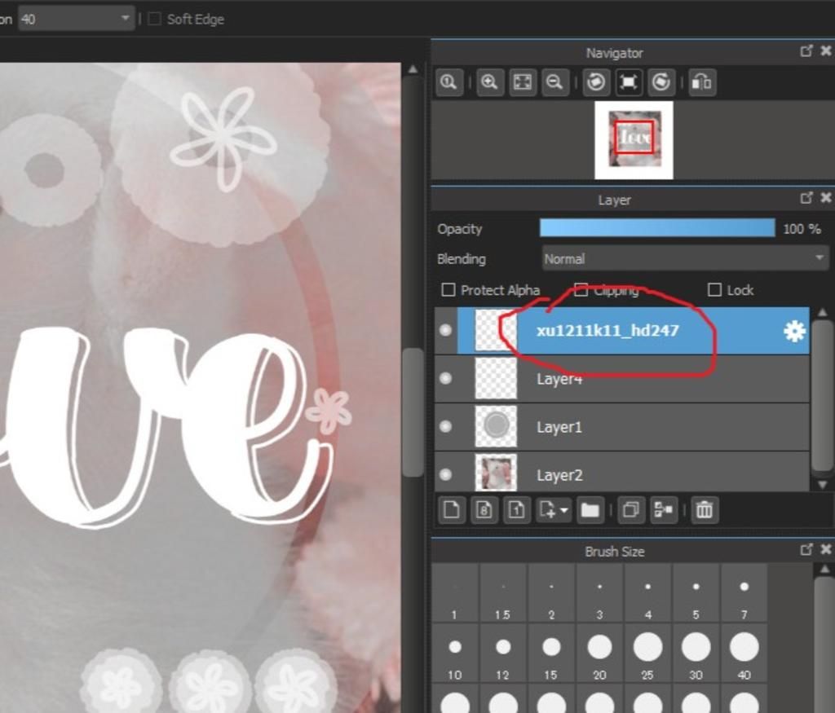The width and height of the screenshot is (835, 713).
Task: Toggle visibility of Layer2
Action: tap(446, 474)
